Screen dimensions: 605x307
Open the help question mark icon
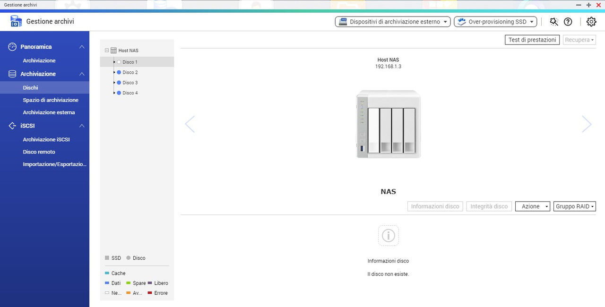(x=568, y=22)
